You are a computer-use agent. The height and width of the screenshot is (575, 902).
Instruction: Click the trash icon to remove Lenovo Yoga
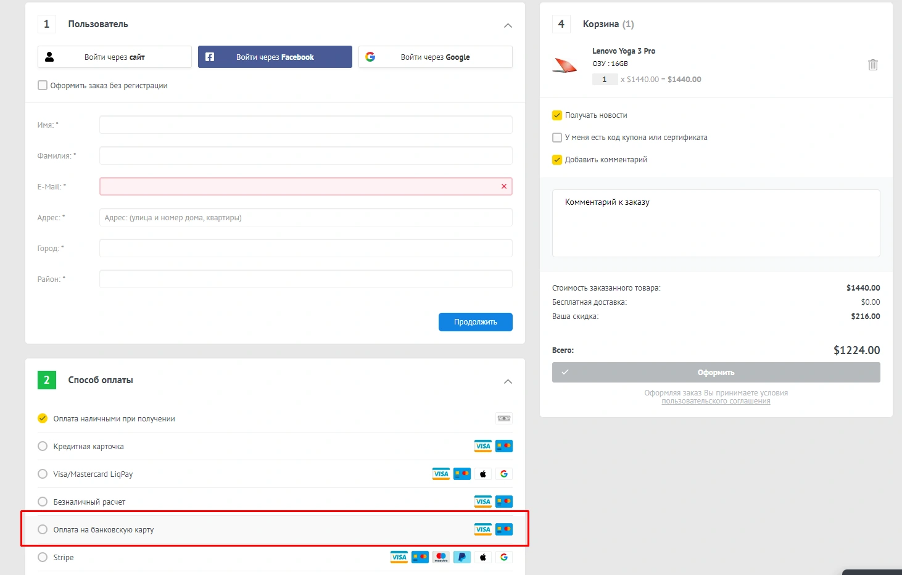coord(872,65)
